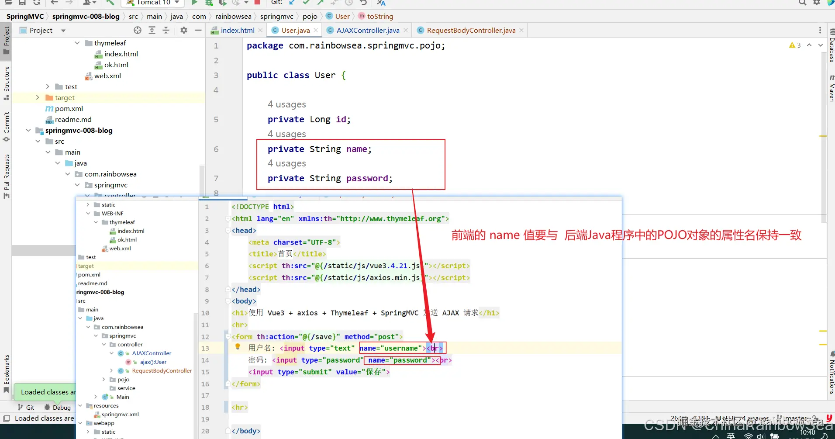835x439 pixels.
Task: Locate opened file in Project tree
Action: tap(138, 30)
